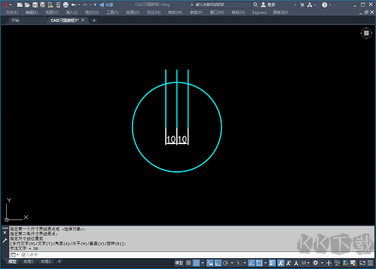Toggle drawing grid display in status bar
Screen dimensions: 376x269
click(189, 263)
